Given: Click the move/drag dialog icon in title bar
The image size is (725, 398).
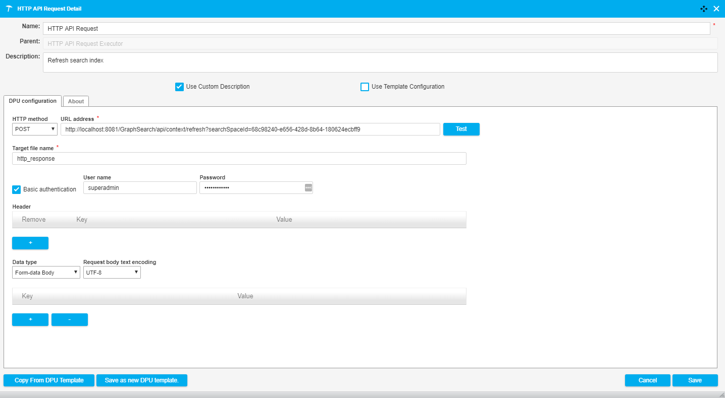Looking at the screenshot, I should click(x=704, y=9).
